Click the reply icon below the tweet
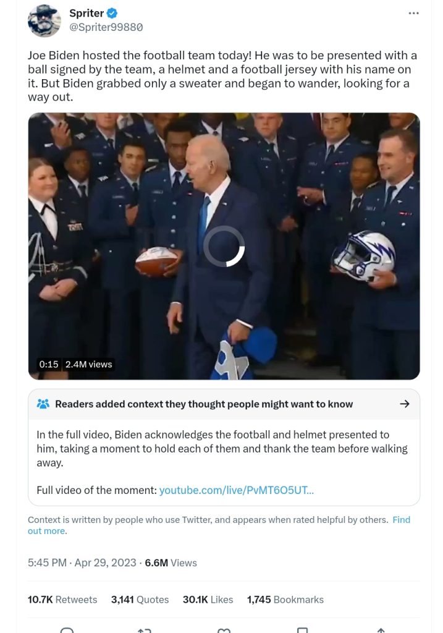Screen dimensions: 443x633 (x=67, y=630)
